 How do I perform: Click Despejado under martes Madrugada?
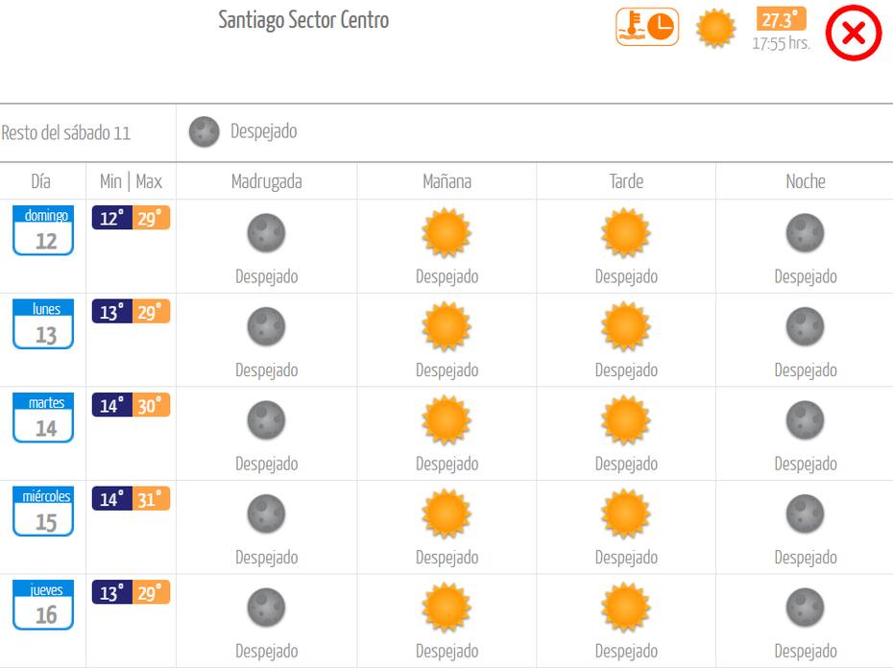pyautogui.click(x=267, y=465)
